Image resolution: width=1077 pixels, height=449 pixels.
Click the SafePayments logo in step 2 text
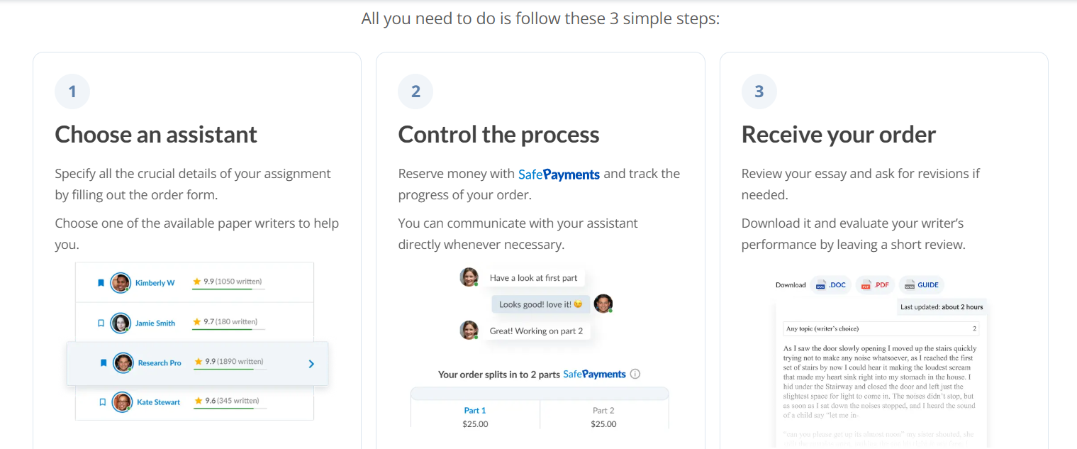tap(559, 174)
